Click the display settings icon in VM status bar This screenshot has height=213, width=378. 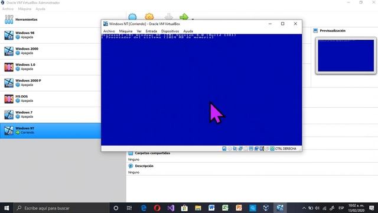[256, 149]
